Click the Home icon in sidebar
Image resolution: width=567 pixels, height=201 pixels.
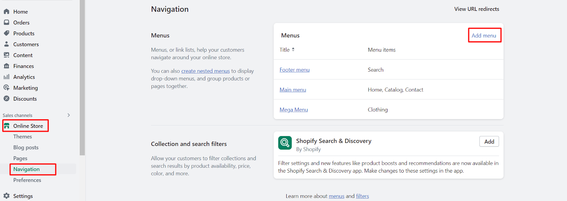tap(6, 11)
